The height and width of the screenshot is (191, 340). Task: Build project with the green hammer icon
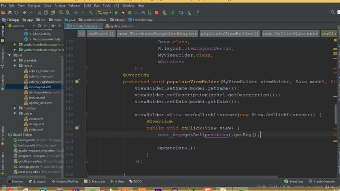[91, 13]
